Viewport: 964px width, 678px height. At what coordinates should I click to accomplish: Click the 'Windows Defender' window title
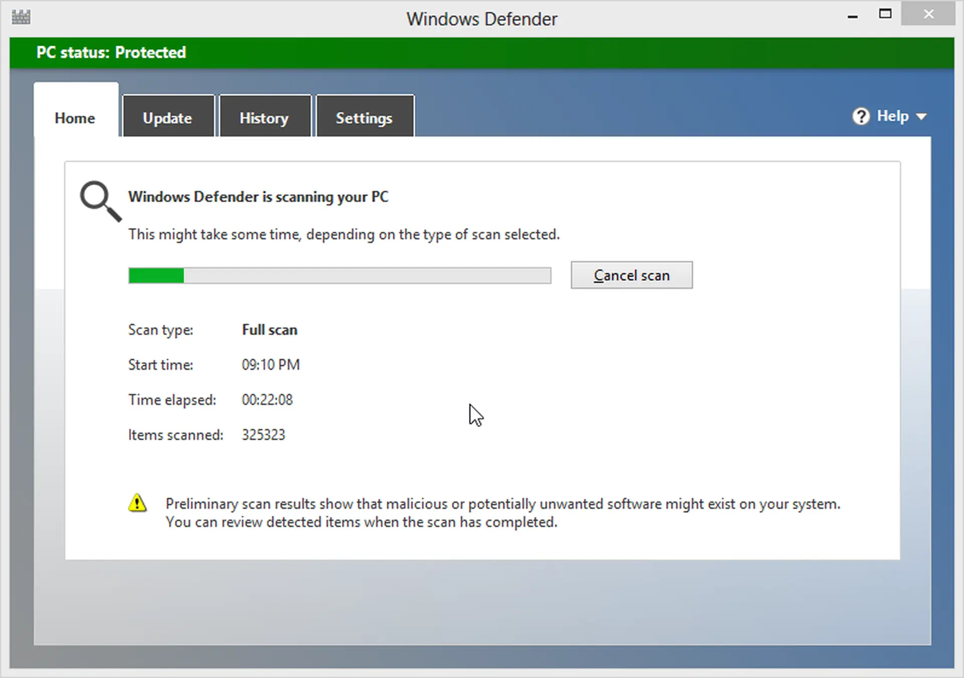click(482, 19)
